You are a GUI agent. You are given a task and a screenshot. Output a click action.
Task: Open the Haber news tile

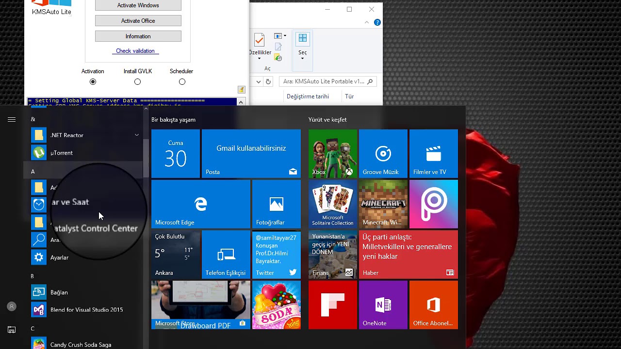pos(409,254)
